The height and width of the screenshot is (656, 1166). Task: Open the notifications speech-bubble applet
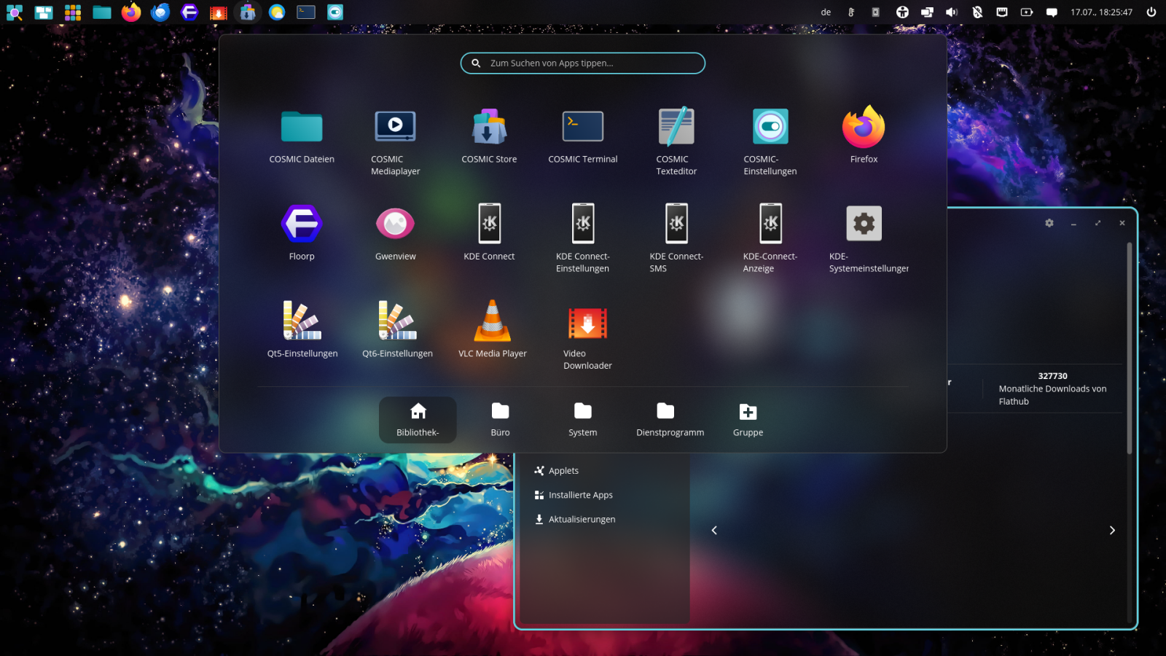[x=1052, y=12]
